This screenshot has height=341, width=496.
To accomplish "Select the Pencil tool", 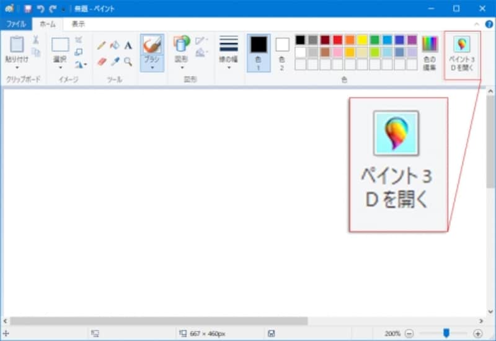I will 102,45.
